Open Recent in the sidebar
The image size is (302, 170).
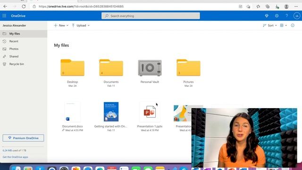[x=24, y=41]
